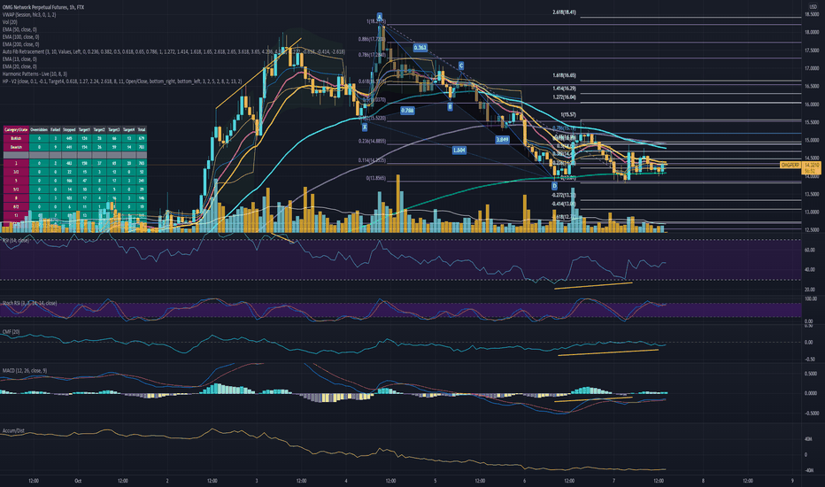Click the Target1 column header in stats table
The image size is (825, 487).
pyautogui.click(x=84, y=129)
